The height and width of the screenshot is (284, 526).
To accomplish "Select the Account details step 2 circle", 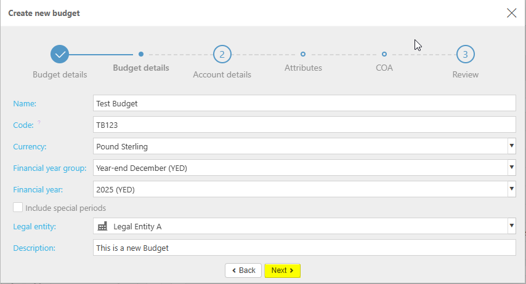I will (222, 54).
